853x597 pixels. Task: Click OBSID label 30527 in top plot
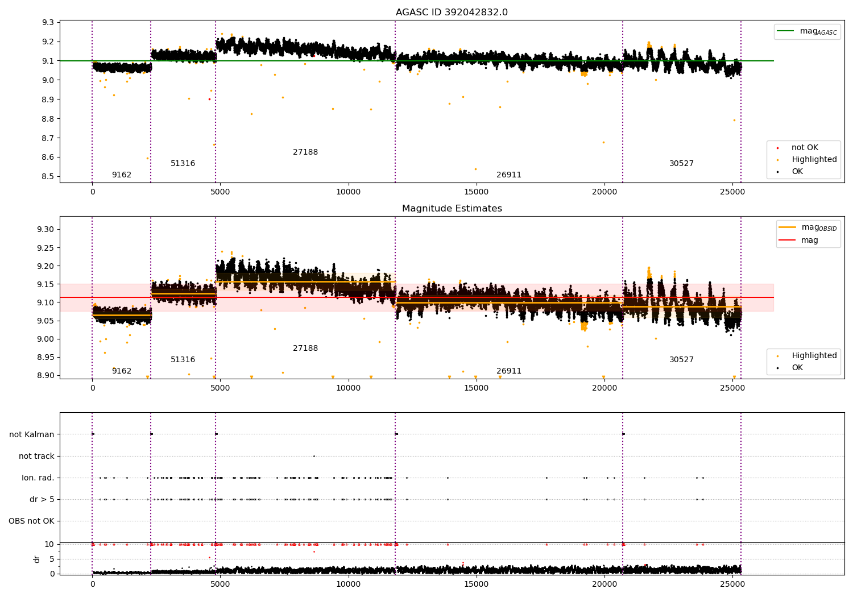point(681,164)
